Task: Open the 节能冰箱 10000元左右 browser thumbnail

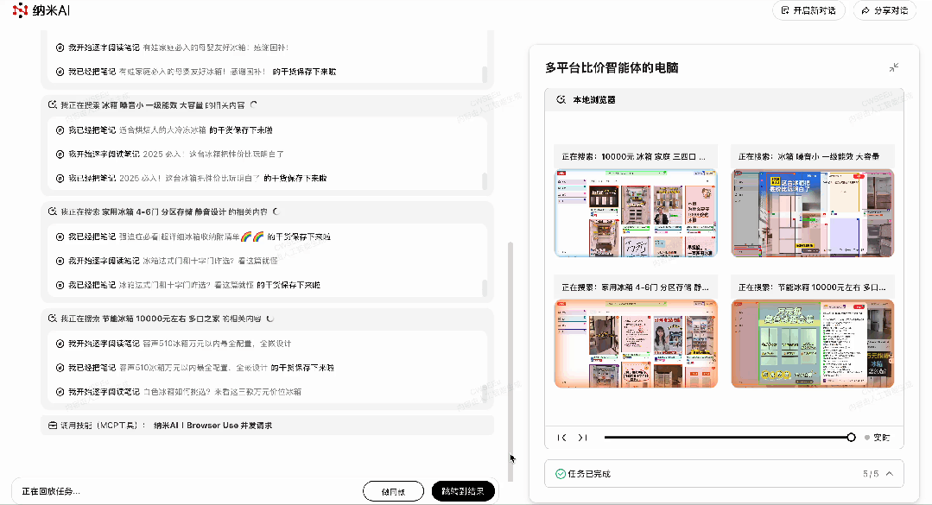Action: [x=812, y=344]
